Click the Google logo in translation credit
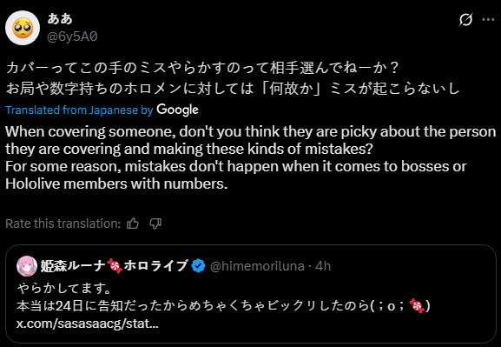The image size is (501, 347). pos(178,110)
